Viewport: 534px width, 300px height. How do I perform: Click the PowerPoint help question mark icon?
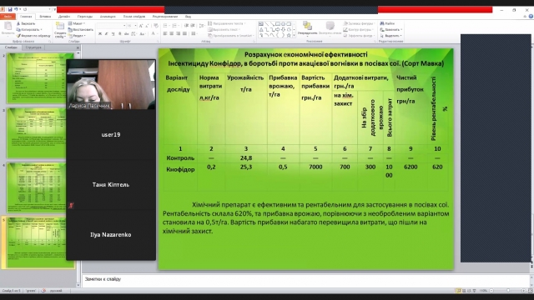[531, 17]
